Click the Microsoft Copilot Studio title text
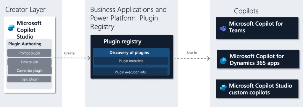The height and width of the screenshot is (107, 303). coord(29,30)
